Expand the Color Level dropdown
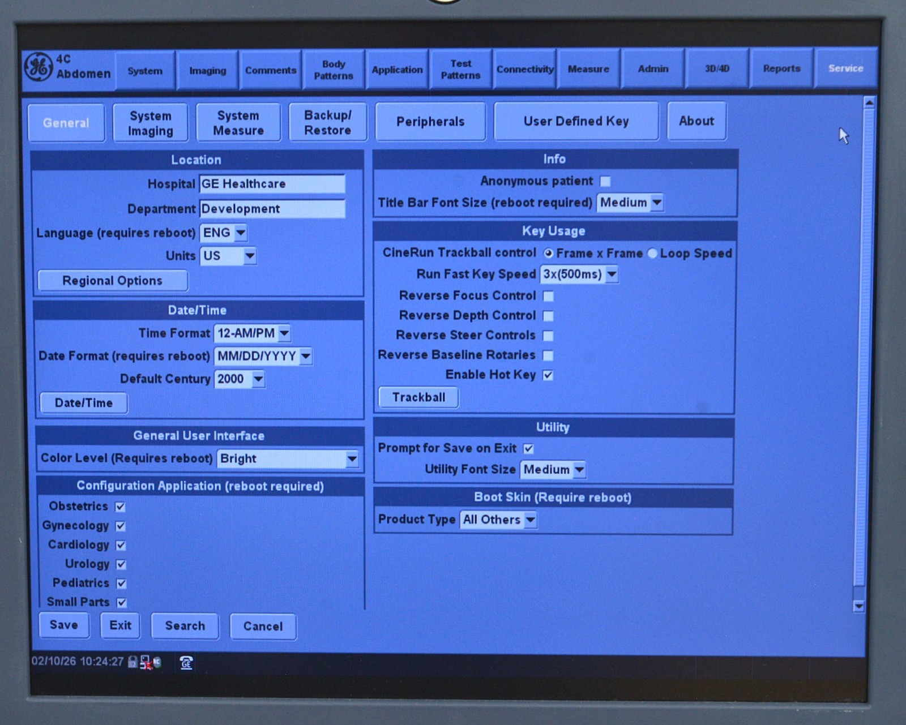906x725 pixels. tap(352, 459)
